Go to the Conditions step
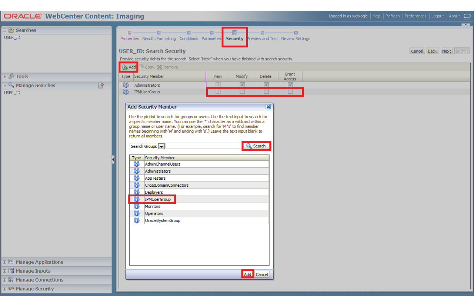Screen dimensions: 474x296 (189, 39)
